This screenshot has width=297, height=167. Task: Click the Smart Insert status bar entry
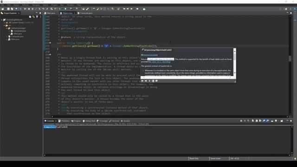tap(215, 159)
